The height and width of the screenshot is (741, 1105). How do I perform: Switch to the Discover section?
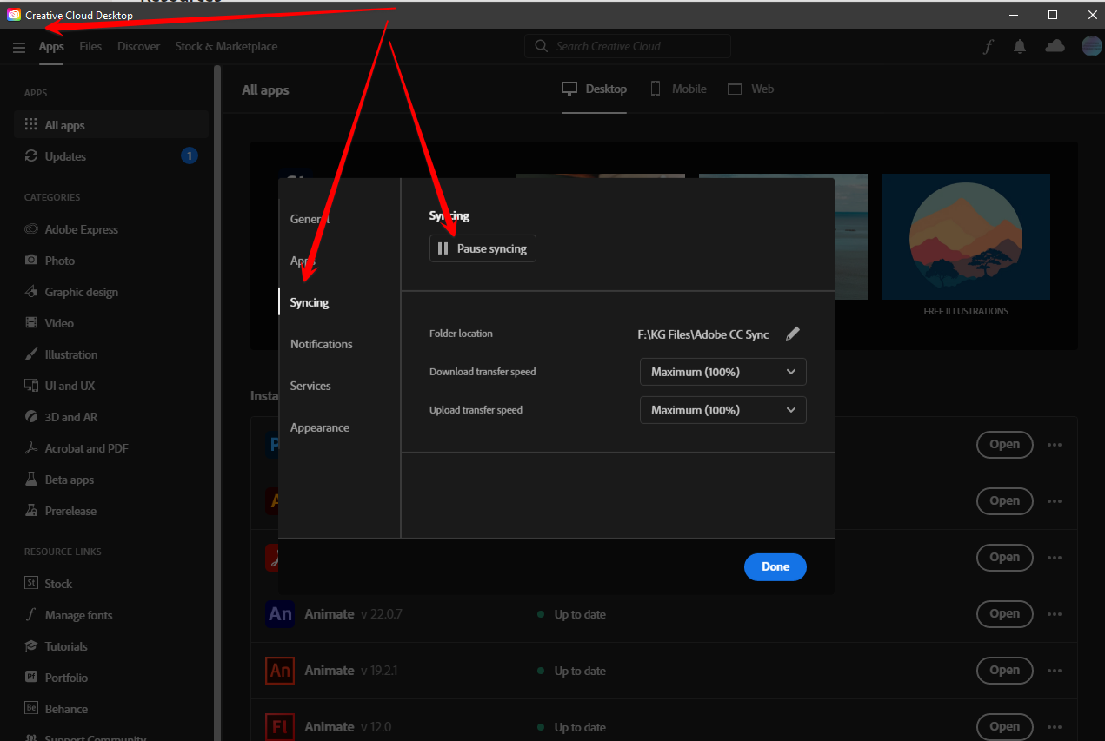(x=138, y=46)
